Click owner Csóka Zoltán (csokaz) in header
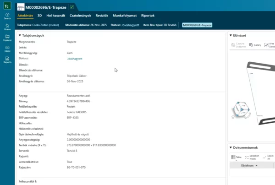The width and height of the screenshot is (275, 185). pyautogui.click(x=45, y=25)
